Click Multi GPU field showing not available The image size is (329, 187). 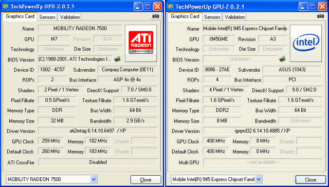tap(263, 162)
